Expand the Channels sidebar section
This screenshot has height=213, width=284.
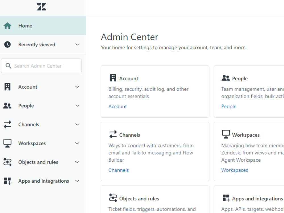coord(77,124)
